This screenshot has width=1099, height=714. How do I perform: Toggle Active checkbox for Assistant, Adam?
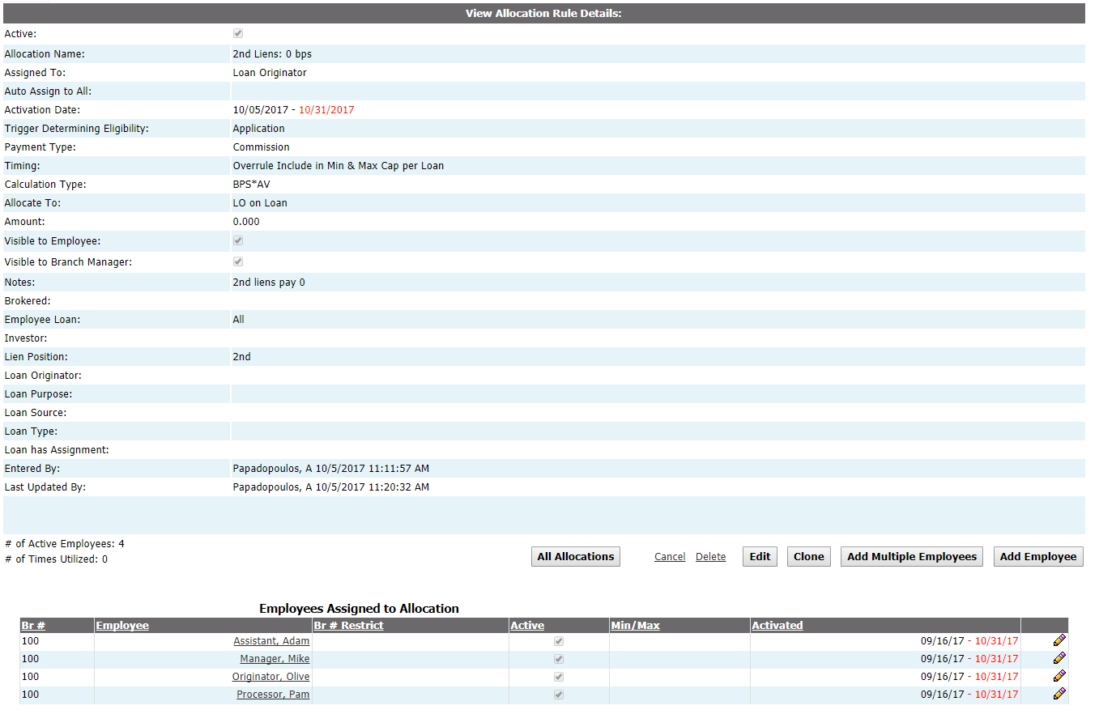[x=559, y=641]
